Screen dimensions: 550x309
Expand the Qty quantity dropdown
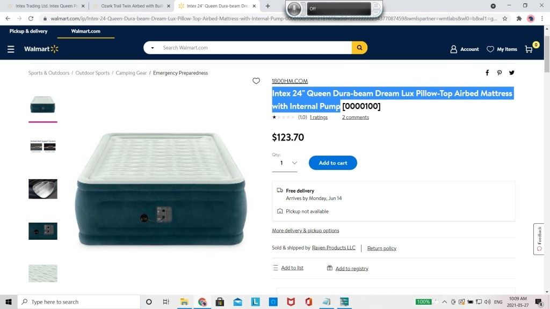tap(285, 163)
